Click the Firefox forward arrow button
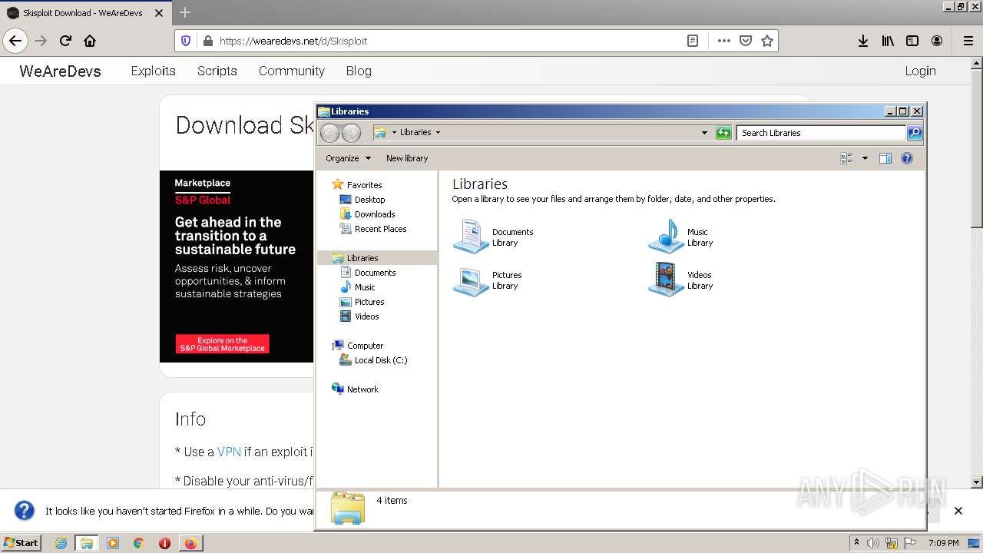 click(x=41, y=41)
